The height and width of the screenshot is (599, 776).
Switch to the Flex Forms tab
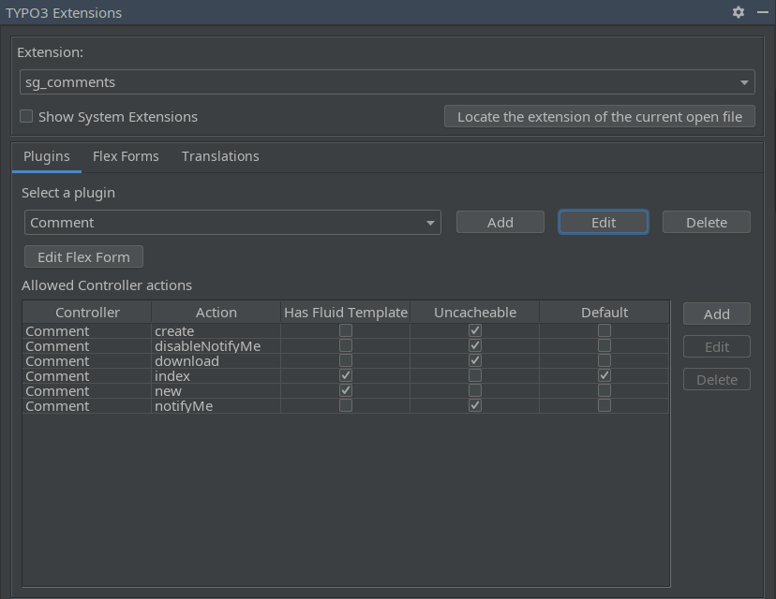(x=126, y=156)
